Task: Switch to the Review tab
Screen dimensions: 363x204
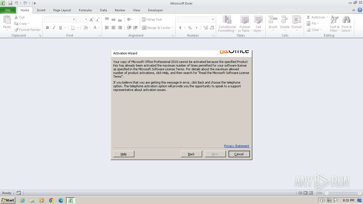Action: [120, 10]
